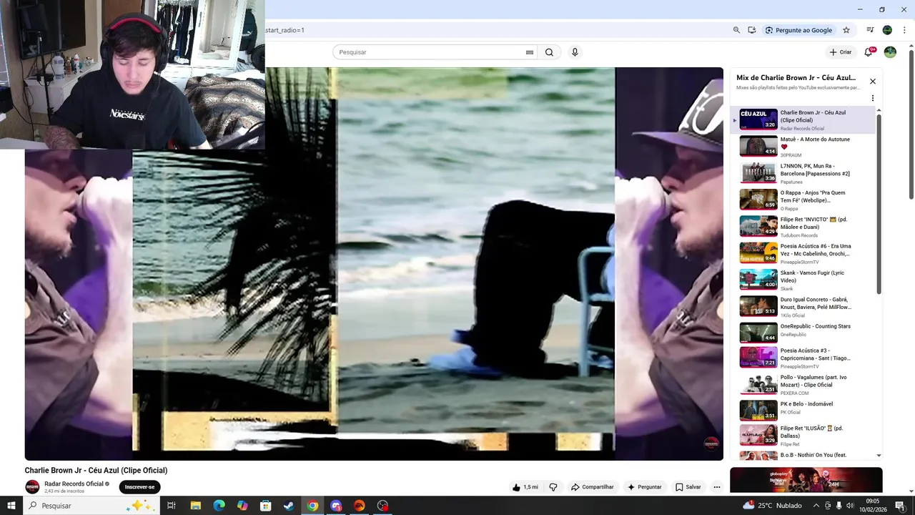Play O Rappa - Anjos webclipe
Image resolution: width=915 pixels, height=515 pixels.
click(803, 200)
